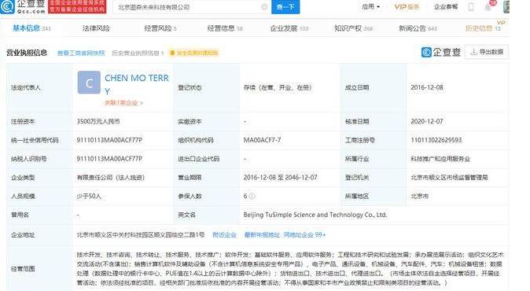530x291 pixels.
Task: Click the 统一社会信用代码 value
Action: 109,140
